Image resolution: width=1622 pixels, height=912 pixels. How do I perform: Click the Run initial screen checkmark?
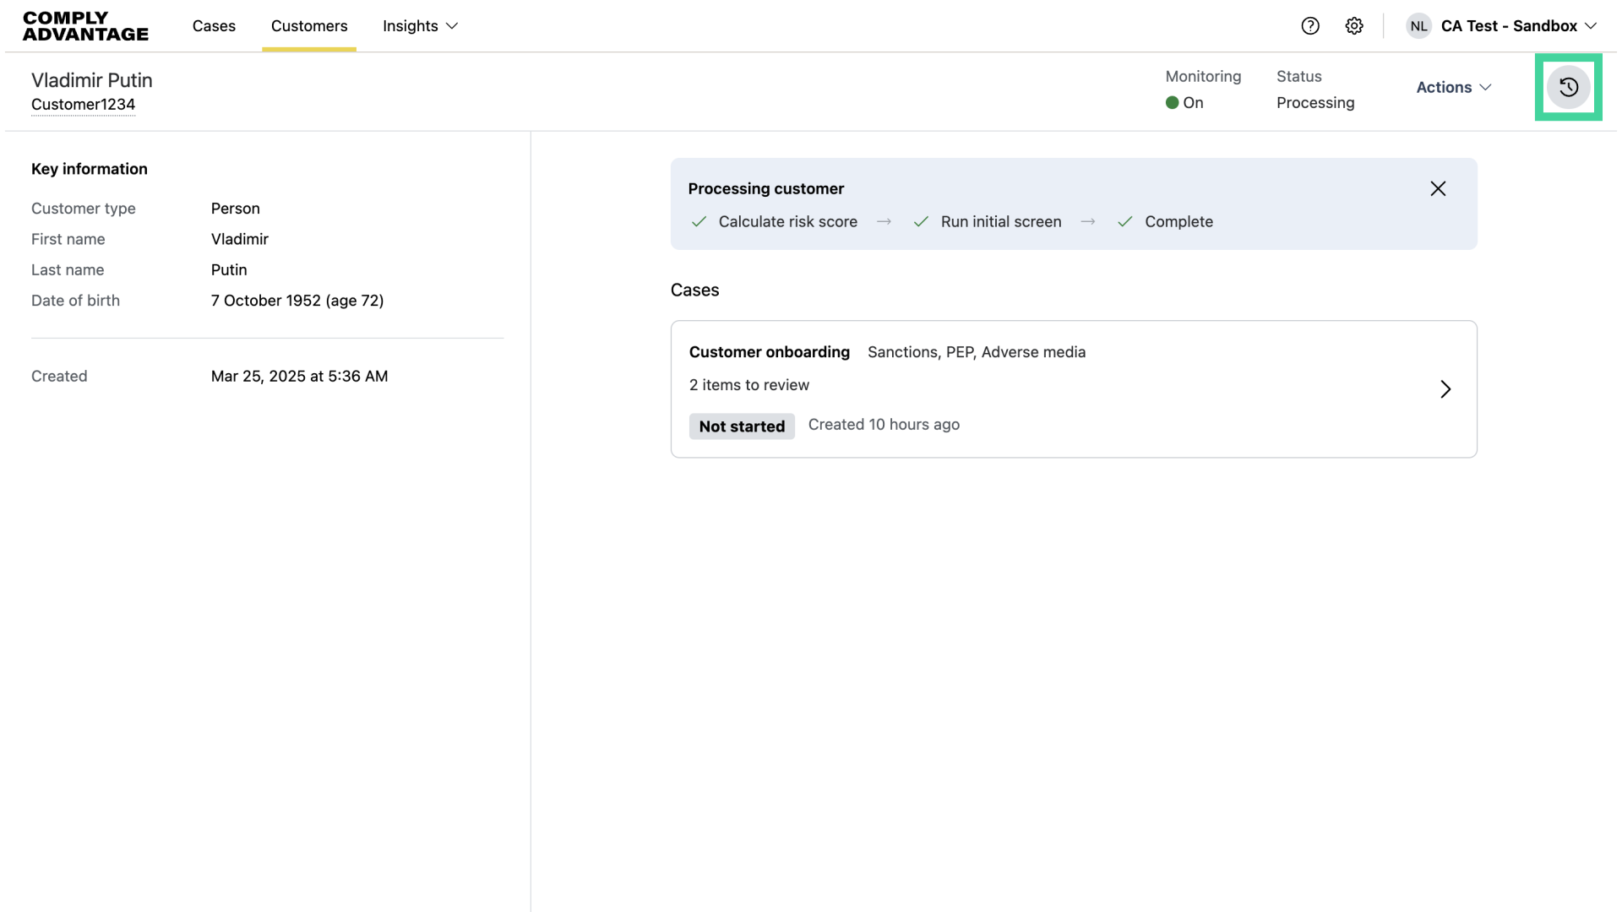point(921,222)
